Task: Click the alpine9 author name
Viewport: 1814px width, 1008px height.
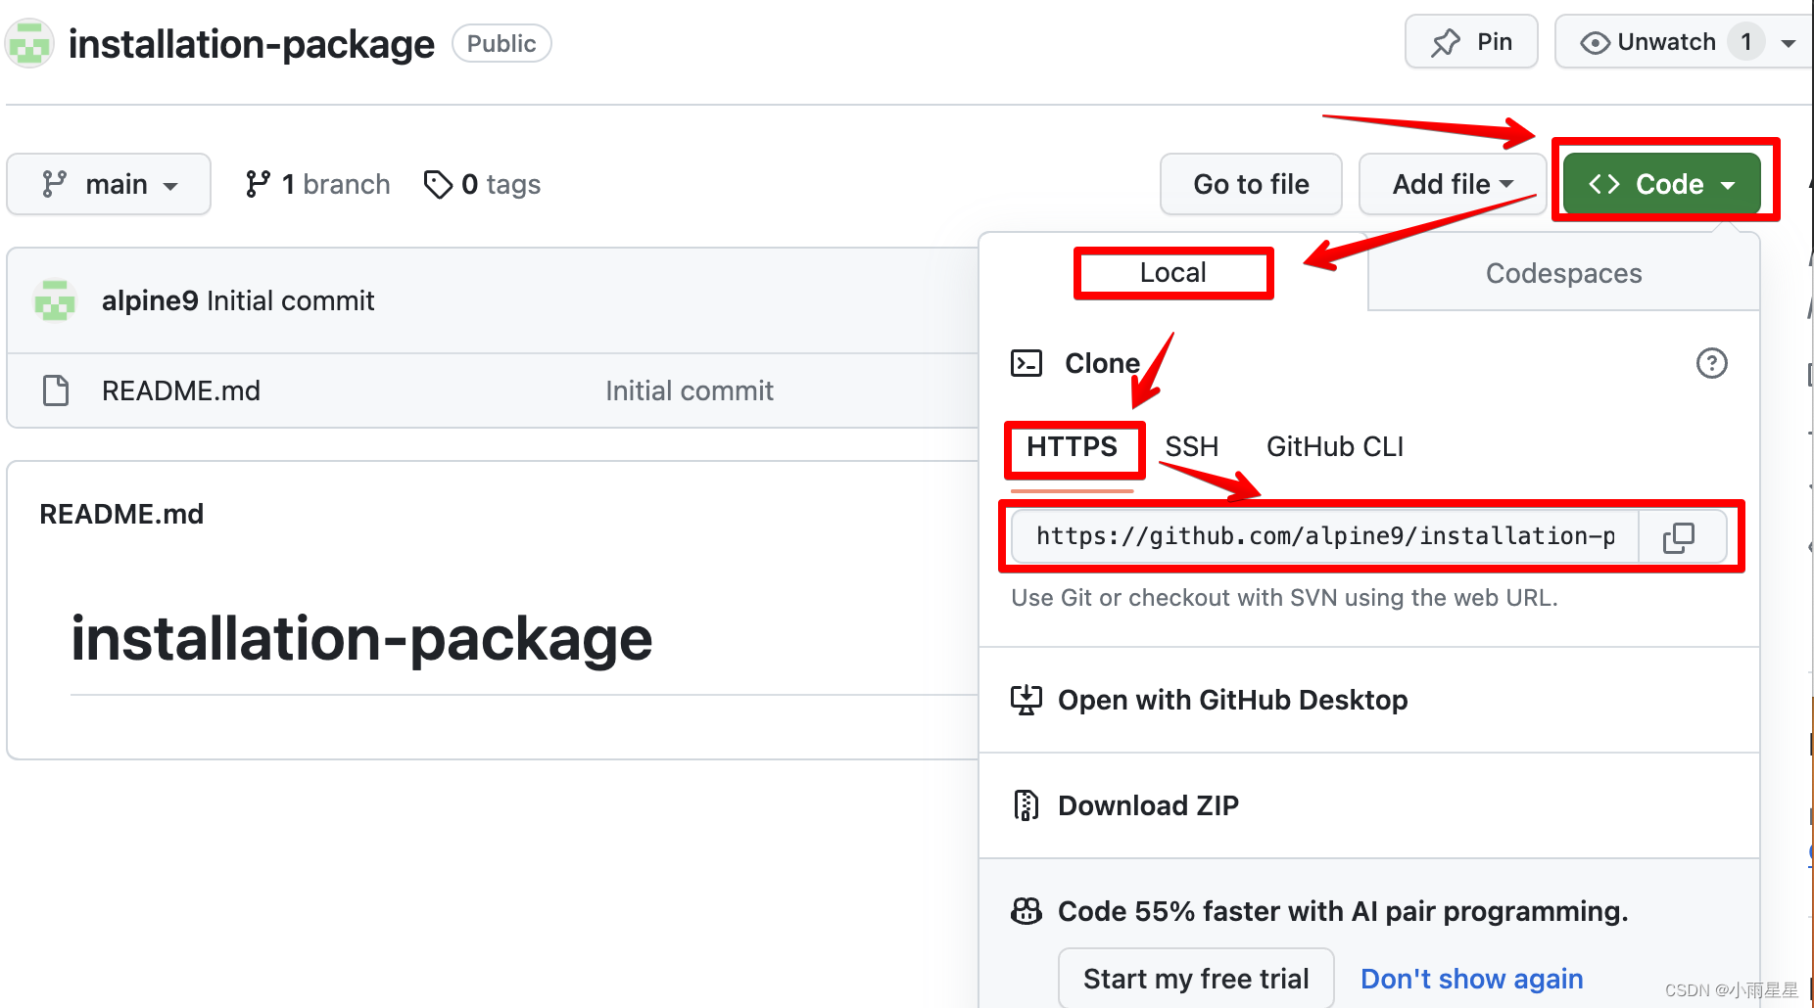Action: (x=150, y=300)
